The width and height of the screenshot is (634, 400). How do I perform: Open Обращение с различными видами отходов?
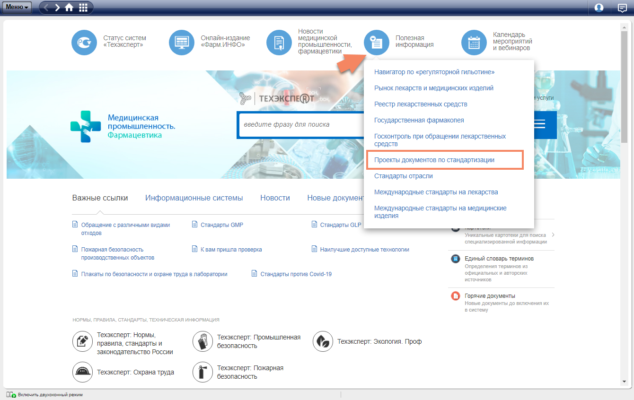pos(125,229)
